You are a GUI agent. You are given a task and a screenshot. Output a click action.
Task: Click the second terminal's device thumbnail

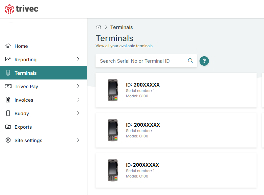click(x=113, y=130)
